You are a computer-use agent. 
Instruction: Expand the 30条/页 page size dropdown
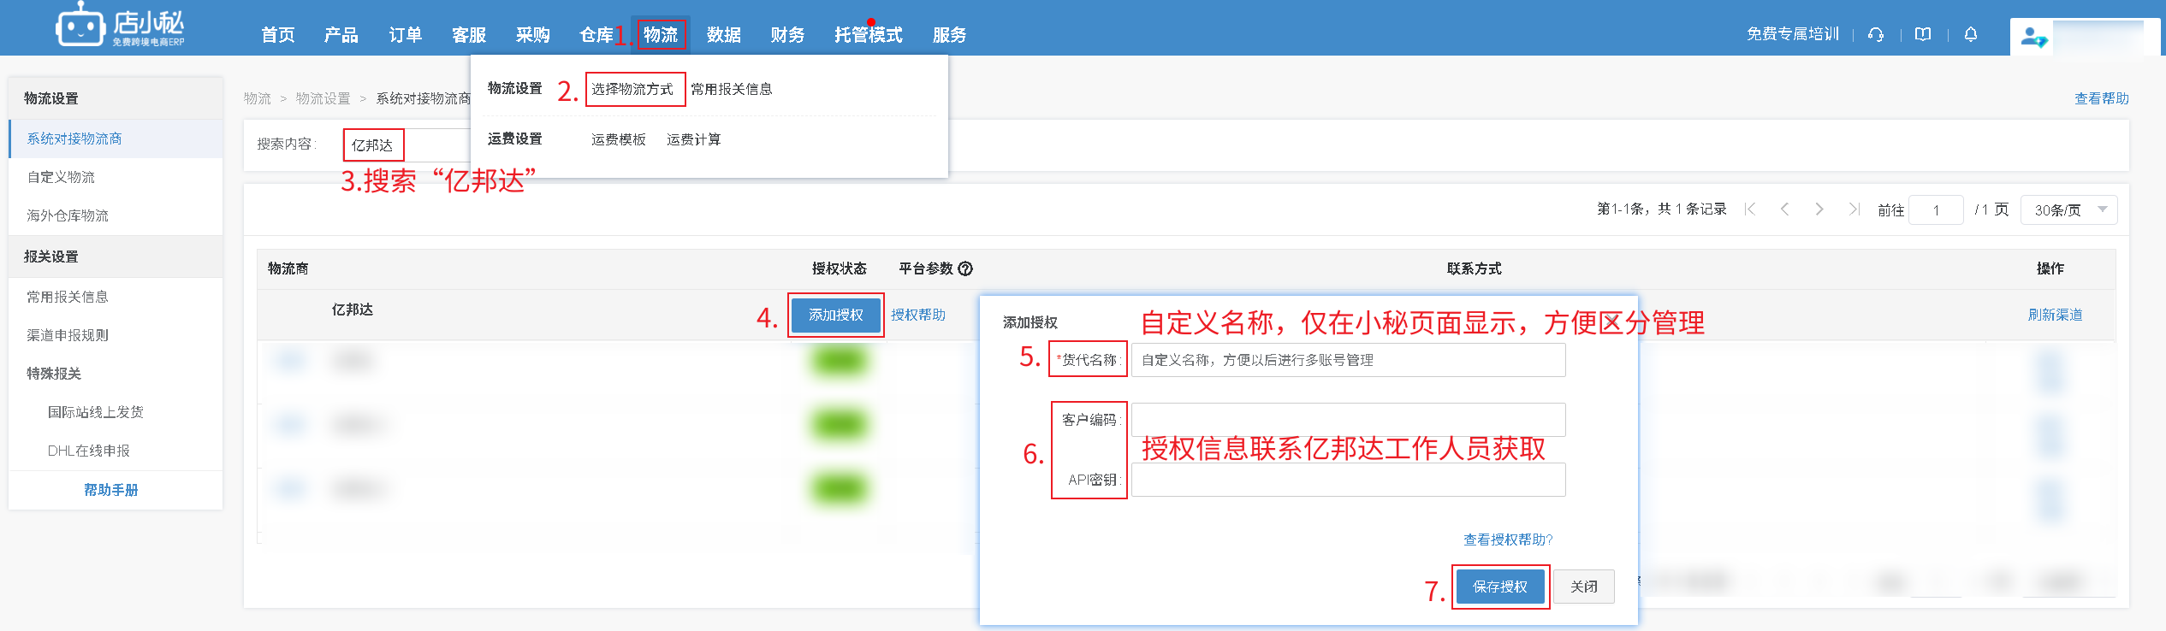point(2068,209)
